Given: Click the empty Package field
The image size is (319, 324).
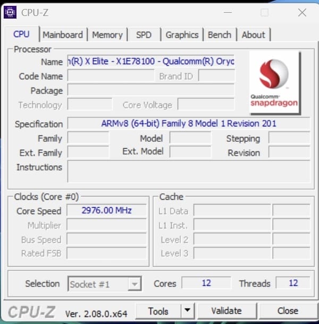Looking at the screenshot, I should [x=151, y=90].
